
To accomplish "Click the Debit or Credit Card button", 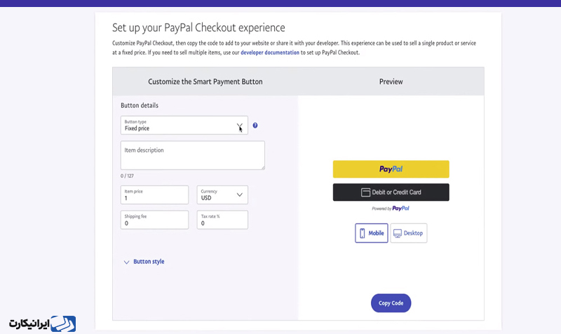I will [x=391, y=192].
